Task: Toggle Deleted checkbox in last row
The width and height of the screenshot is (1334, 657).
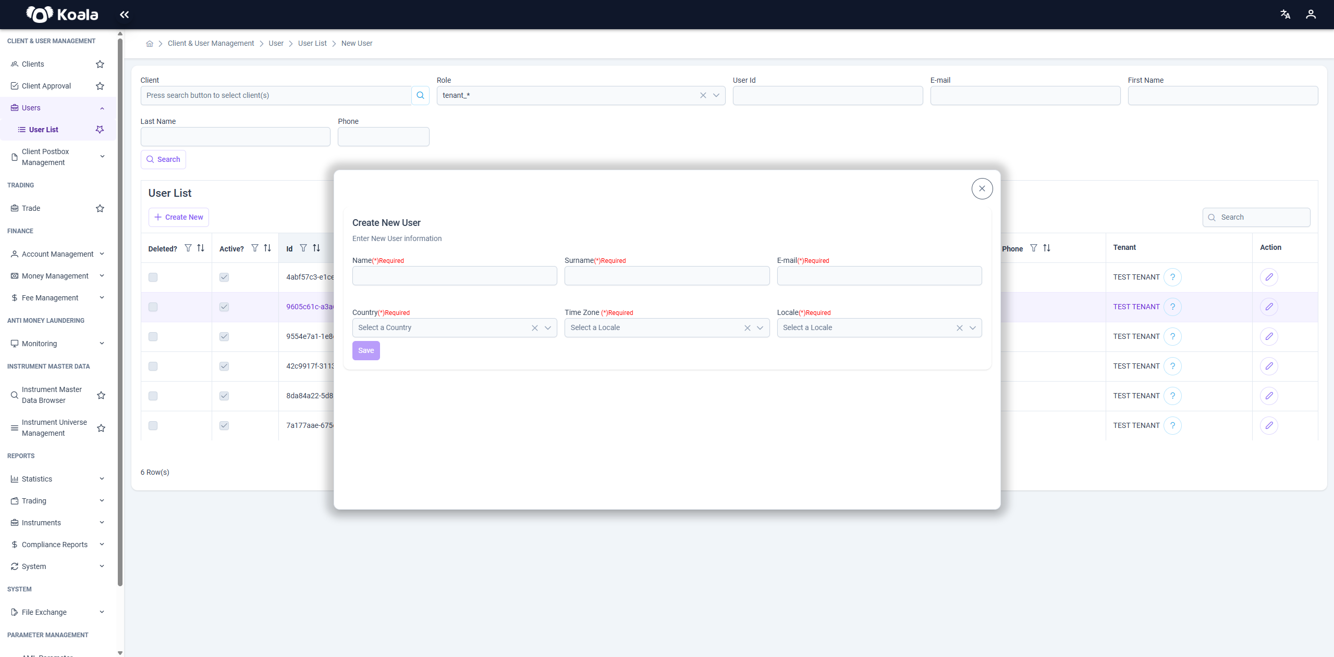Action: [x=153, y=425]
